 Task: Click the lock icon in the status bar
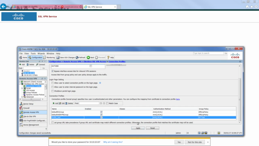[x=219, y=133]
